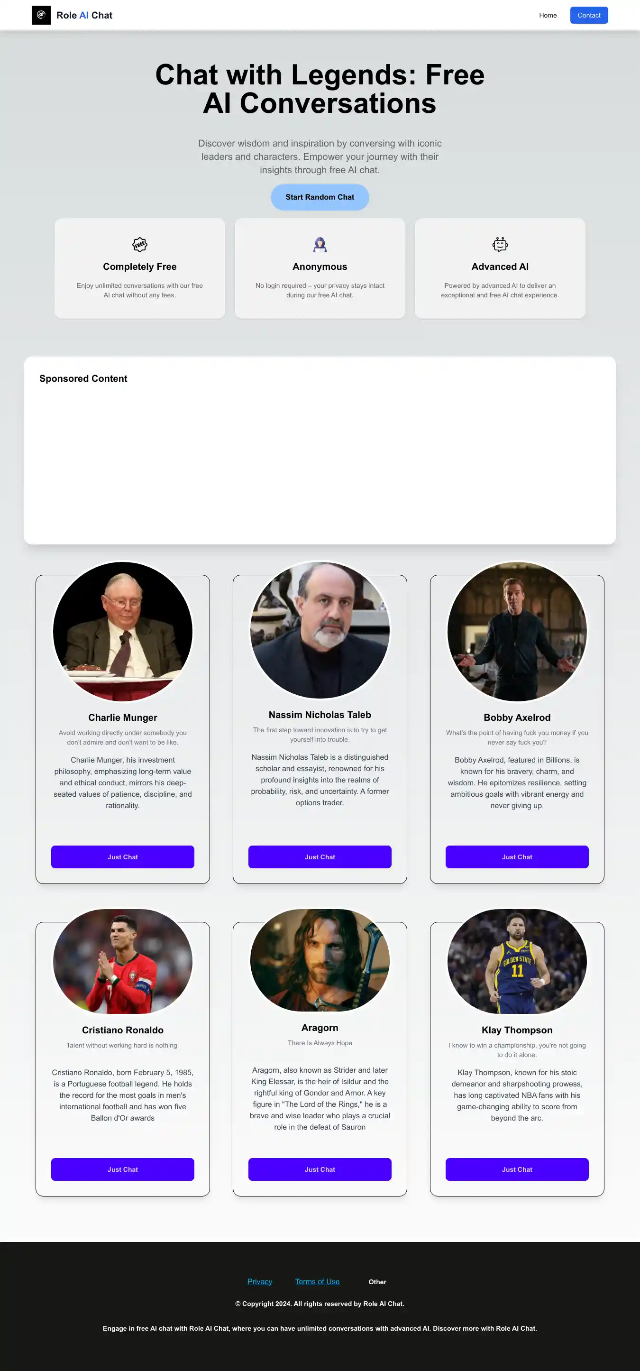Click Just Chat under Charlie Munger
640x1371 pixels.
tap(123, 857)
